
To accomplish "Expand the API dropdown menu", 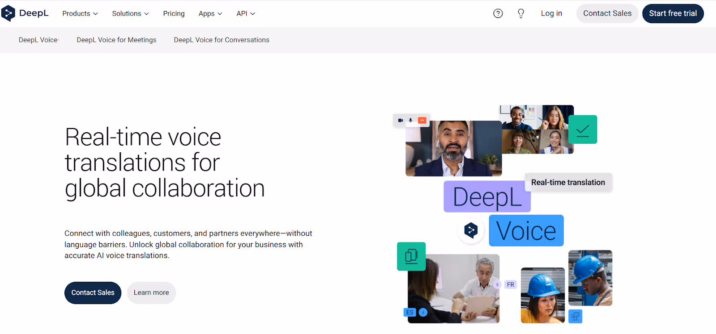I will [246, 13].
